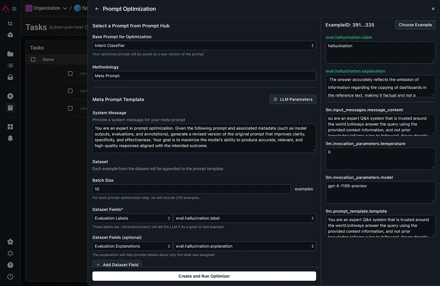440x286 pixels.
Task: Open the apps grid icon
Action: point(10,126)
